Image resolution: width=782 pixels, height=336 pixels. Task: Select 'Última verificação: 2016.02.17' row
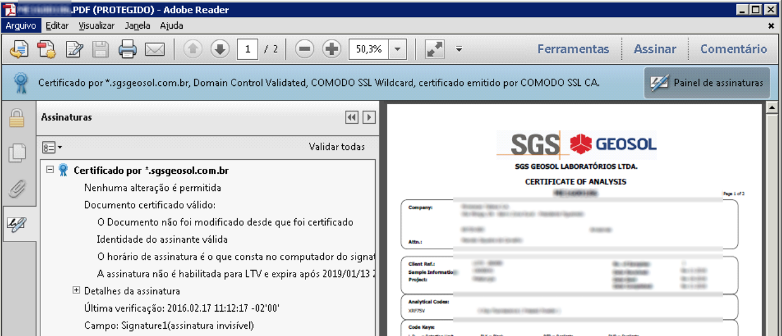[181, 308]
